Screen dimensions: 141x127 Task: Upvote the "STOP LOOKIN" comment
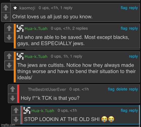pos(16,110)
